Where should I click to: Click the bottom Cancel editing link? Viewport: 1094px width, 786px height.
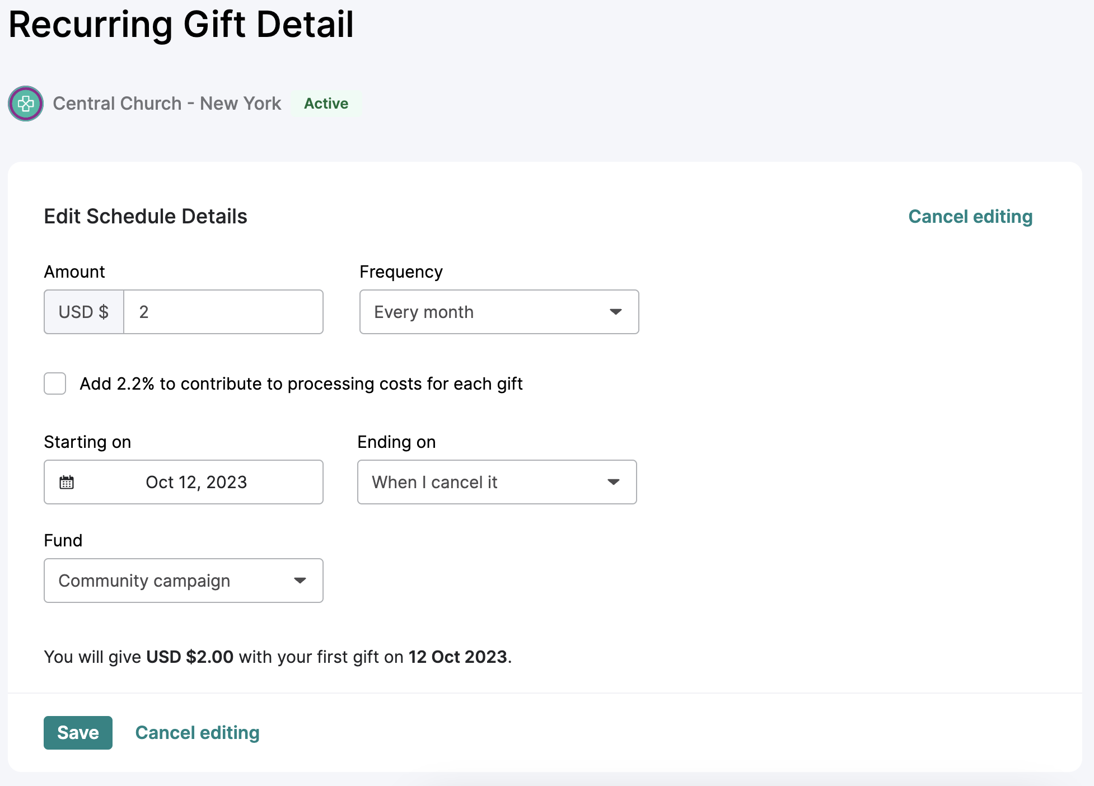click(197, 732)
